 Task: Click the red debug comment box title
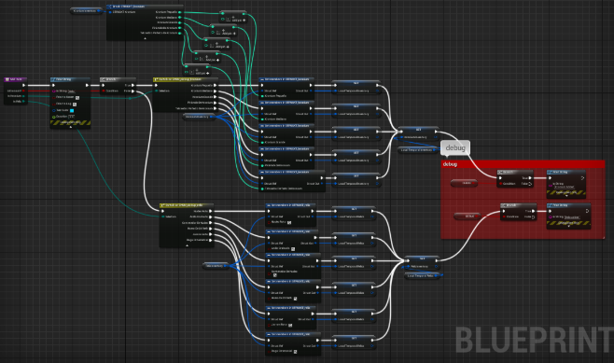click(450, 164)
